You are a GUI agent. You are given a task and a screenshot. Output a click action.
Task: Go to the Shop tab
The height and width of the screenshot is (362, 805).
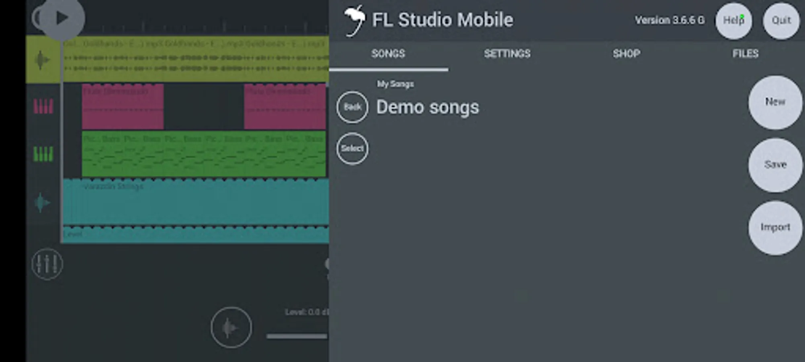click(627, 54)
